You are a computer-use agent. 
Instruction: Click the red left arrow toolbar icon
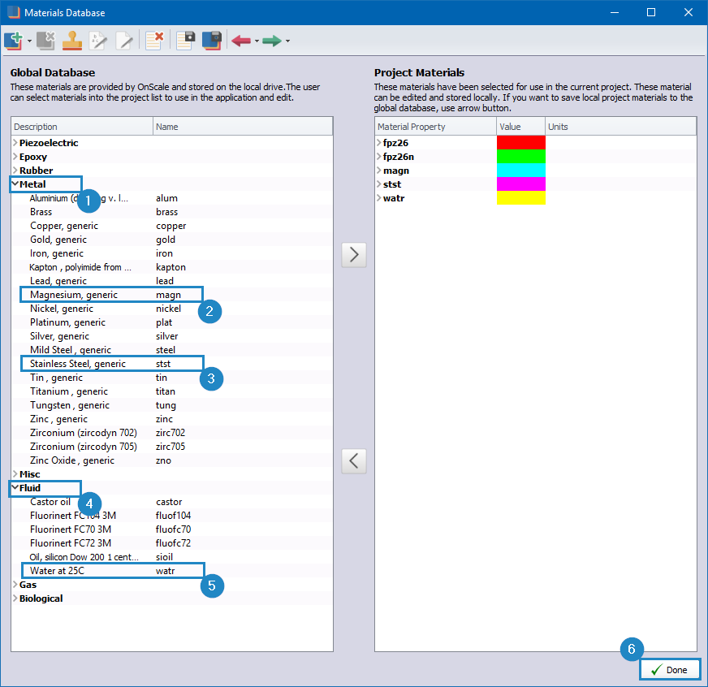click(241, 41)
